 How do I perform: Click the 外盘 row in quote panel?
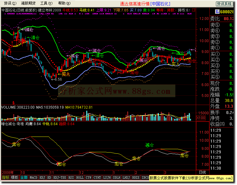(222, 106)
